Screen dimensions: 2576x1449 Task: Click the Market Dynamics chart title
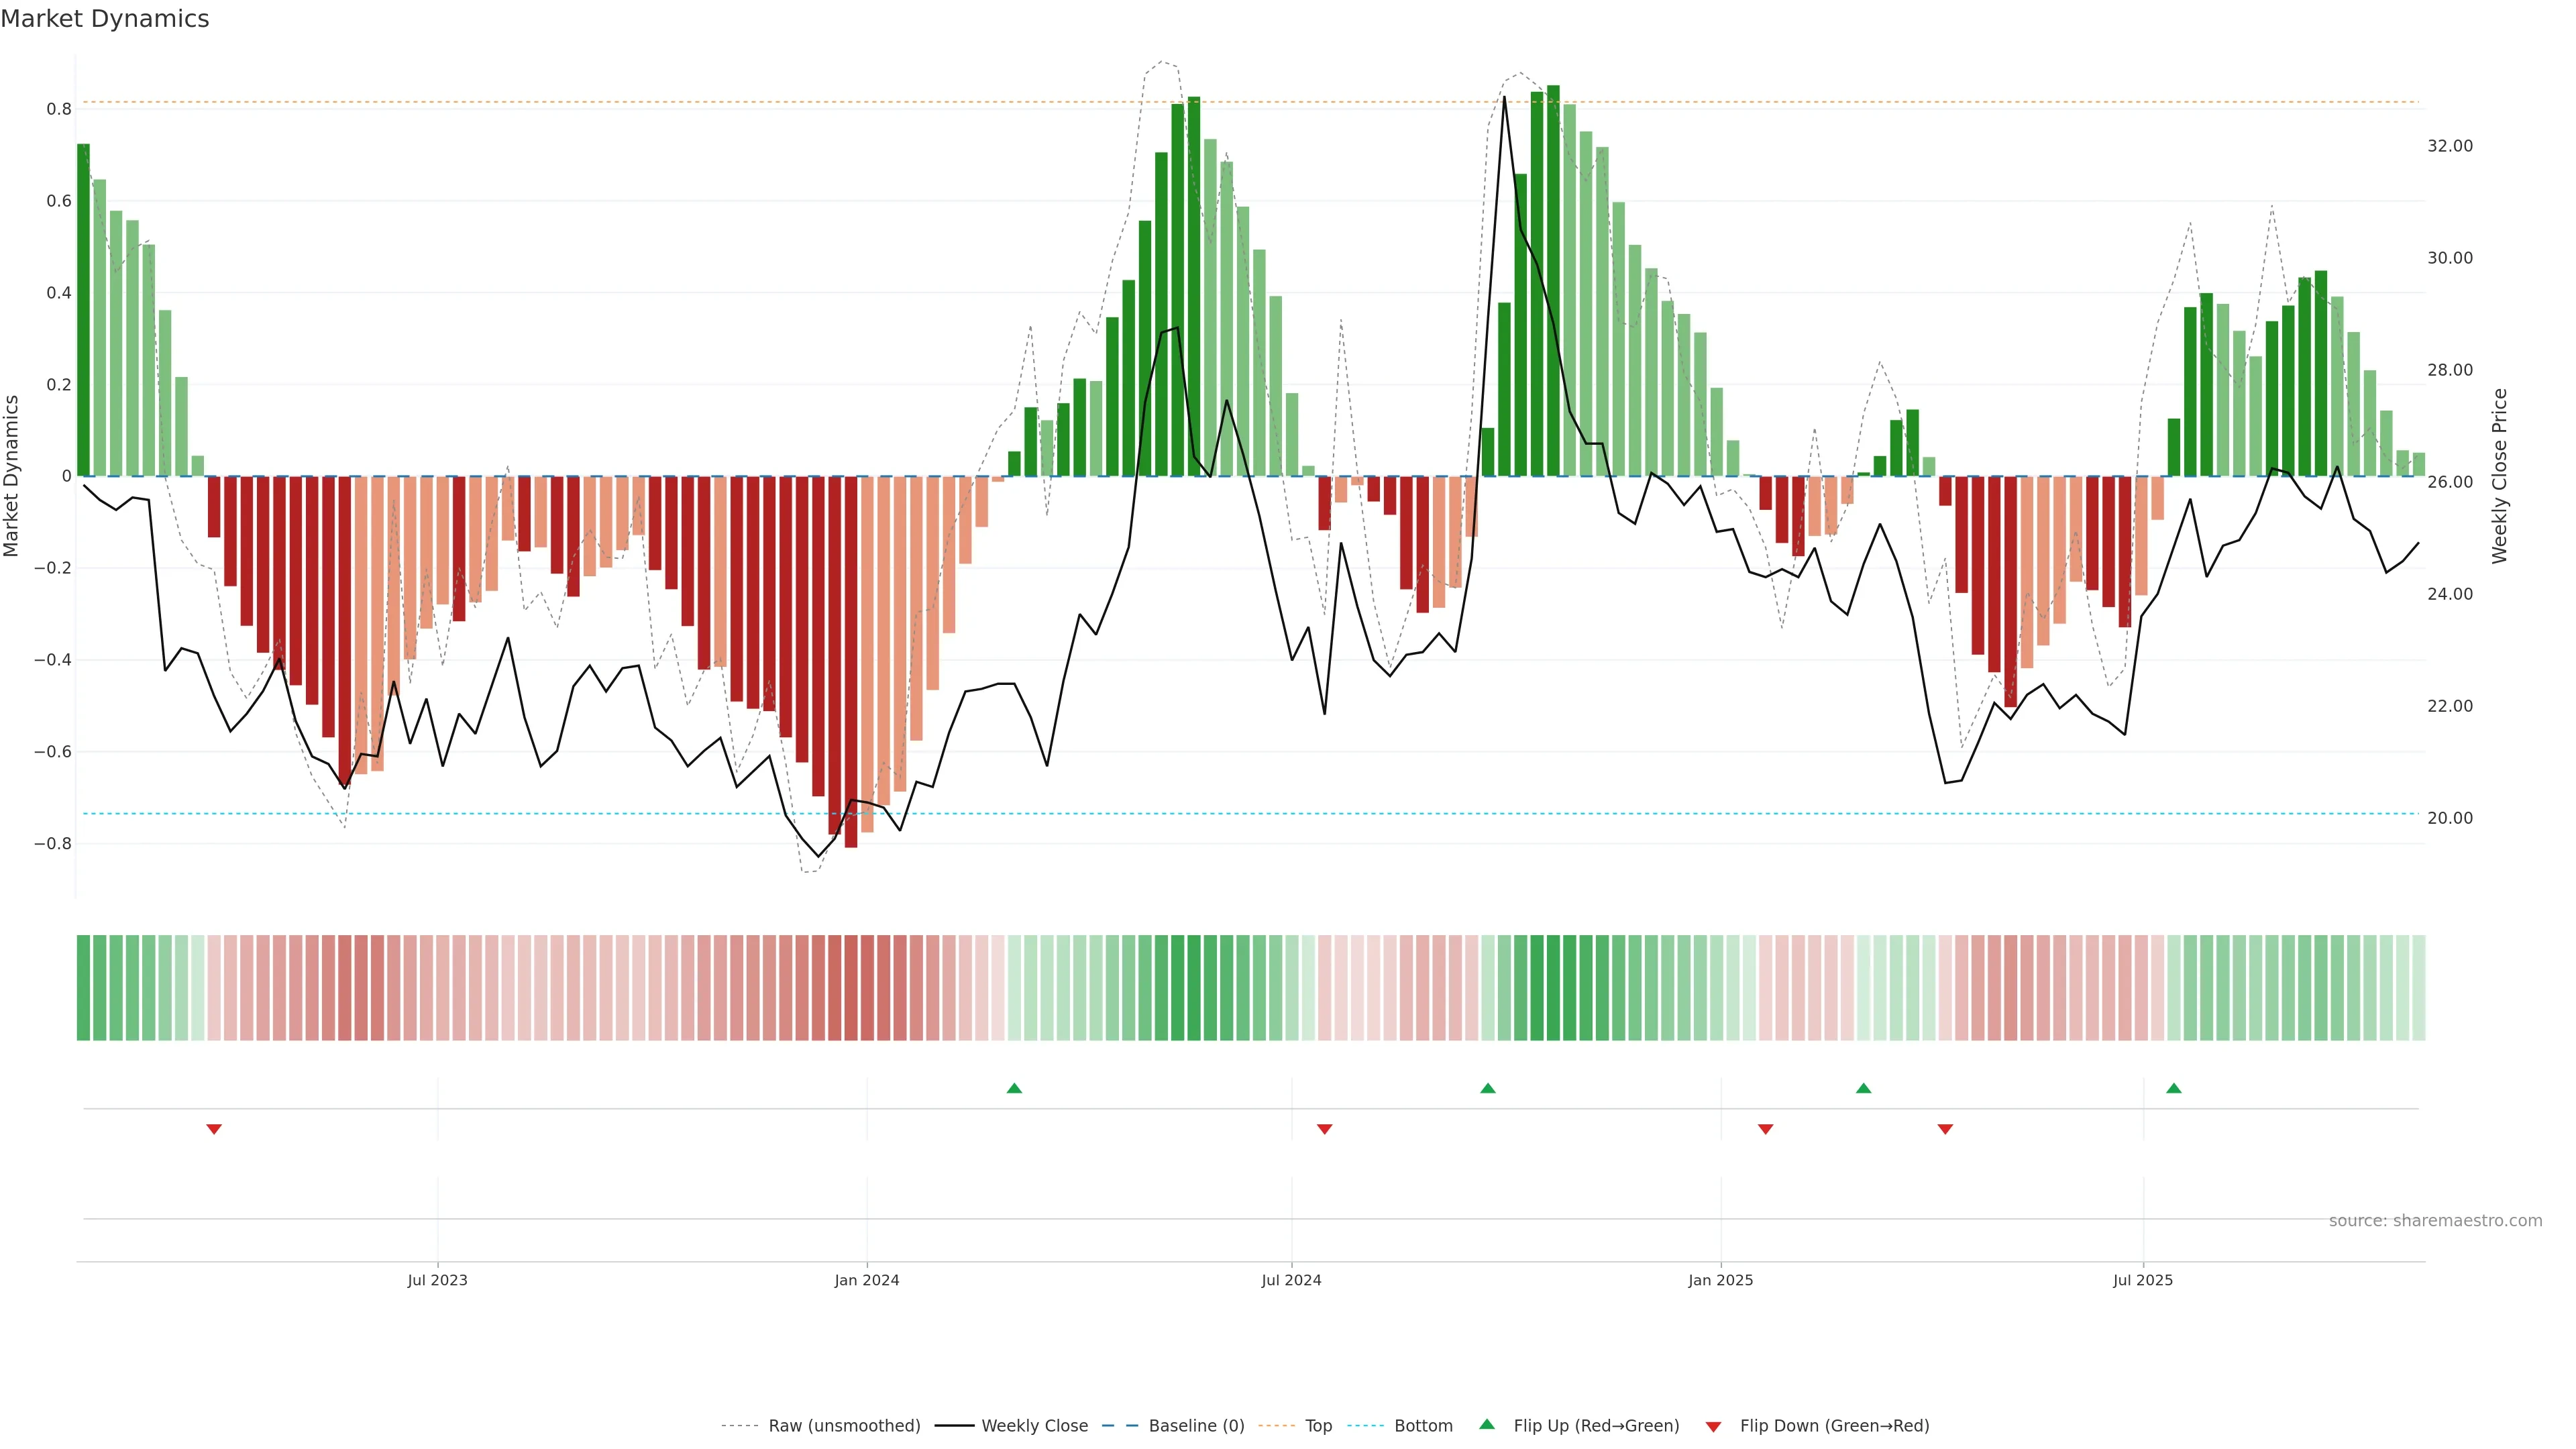pyautogui.click(x=105, y=19)
